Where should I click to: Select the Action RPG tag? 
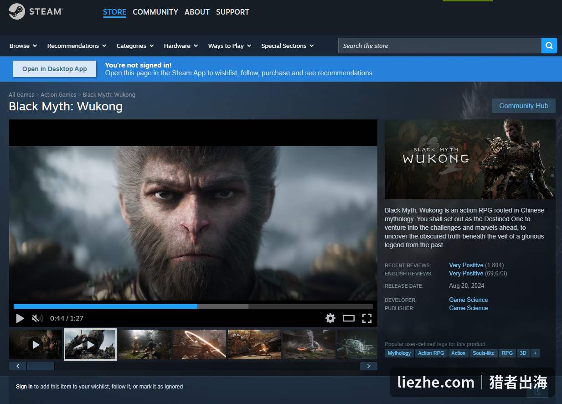pyautogui.click(x=431, y=353)
